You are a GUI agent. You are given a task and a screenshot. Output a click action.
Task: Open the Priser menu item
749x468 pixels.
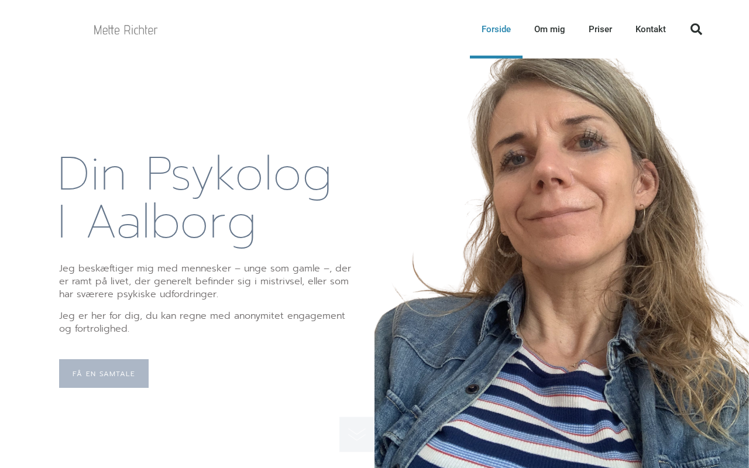coord(600,29)
